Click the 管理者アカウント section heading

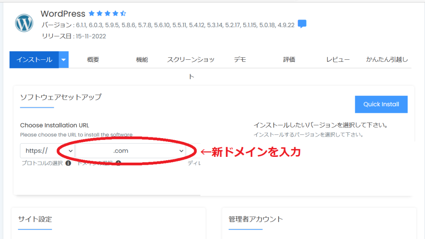[x=256, y=219]
